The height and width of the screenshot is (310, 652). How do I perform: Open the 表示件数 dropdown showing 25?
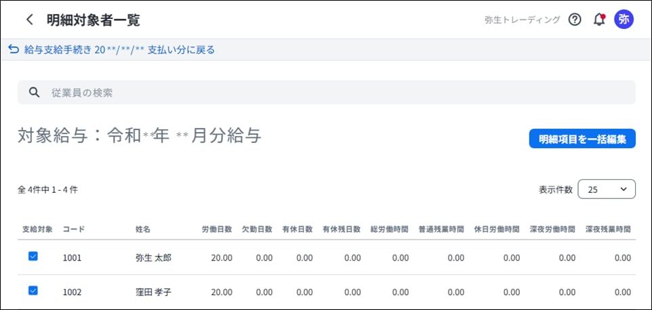606,190
